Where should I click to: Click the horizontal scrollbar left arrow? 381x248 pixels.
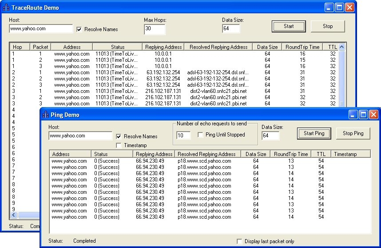14,215
